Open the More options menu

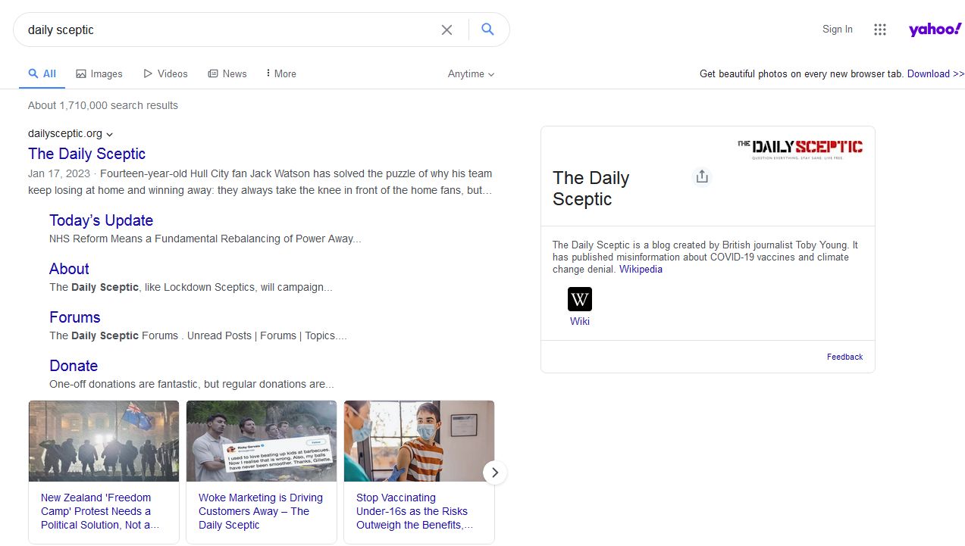click(281, 73)
